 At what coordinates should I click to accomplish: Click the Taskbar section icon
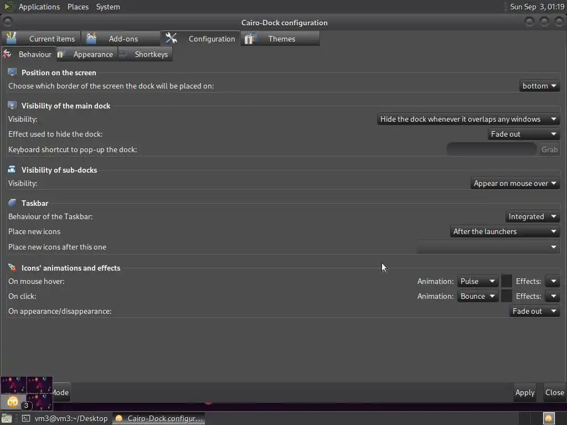pos(12,203)
